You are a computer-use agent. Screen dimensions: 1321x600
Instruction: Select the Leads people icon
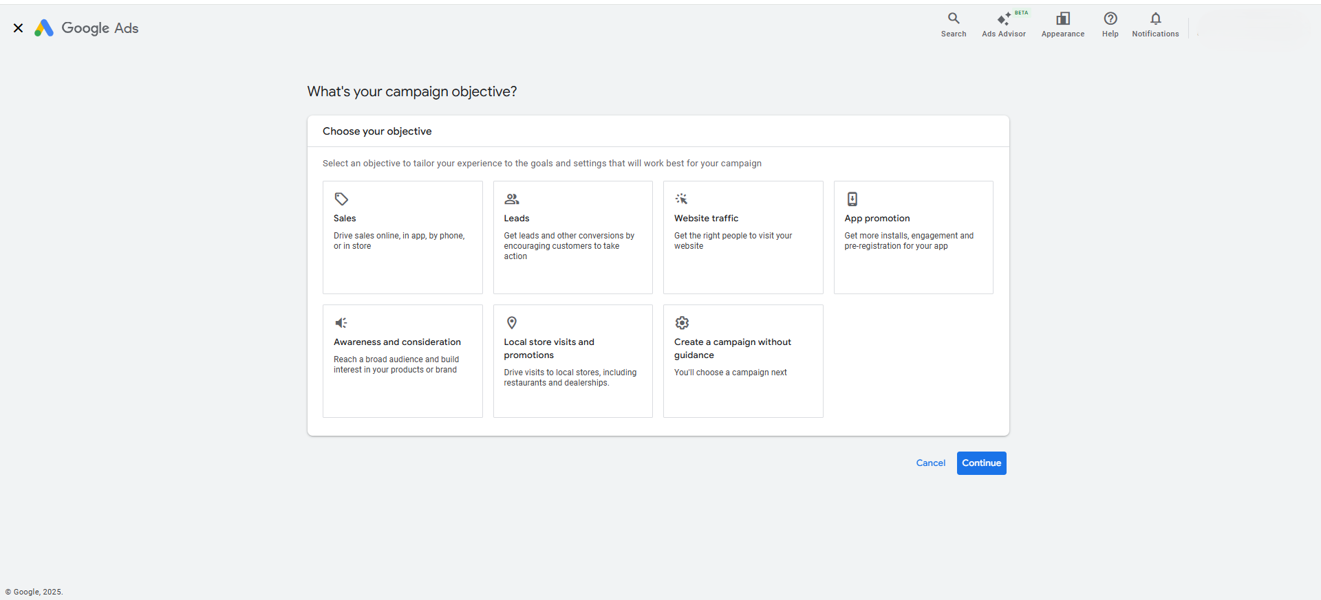pos(512,199)
